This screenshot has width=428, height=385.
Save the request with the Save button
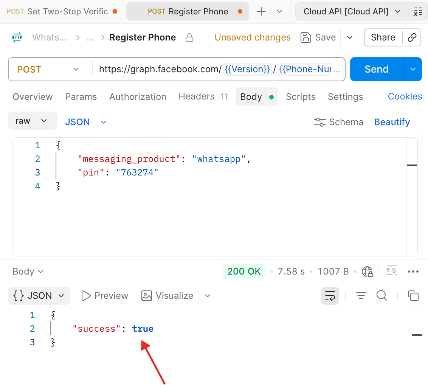318,37
